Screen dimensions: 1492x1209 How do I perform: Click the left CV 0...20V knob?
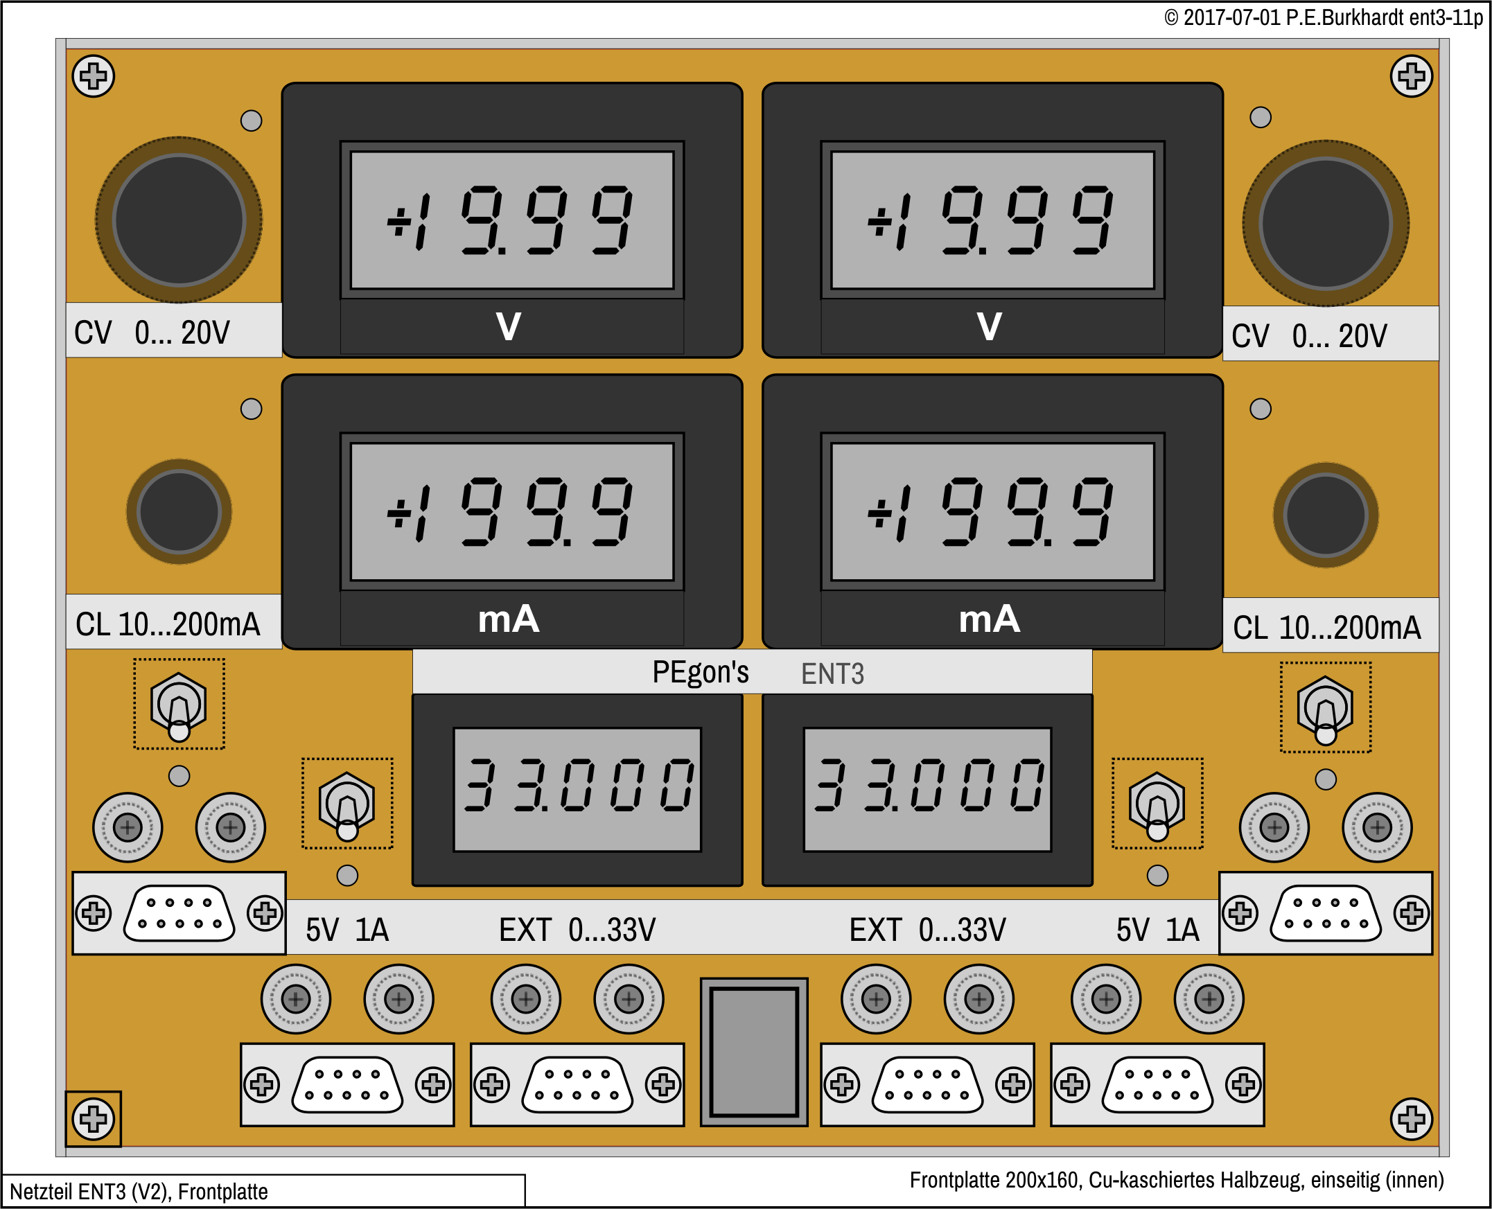point(179,220)
